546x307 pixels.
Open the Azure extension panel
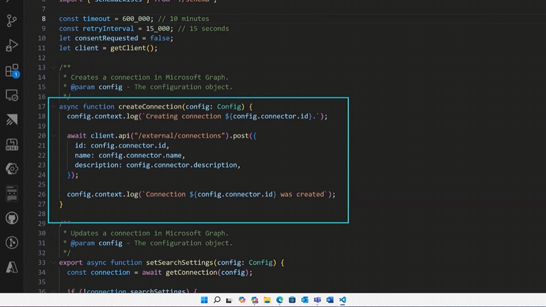click(x=11, y=267)
